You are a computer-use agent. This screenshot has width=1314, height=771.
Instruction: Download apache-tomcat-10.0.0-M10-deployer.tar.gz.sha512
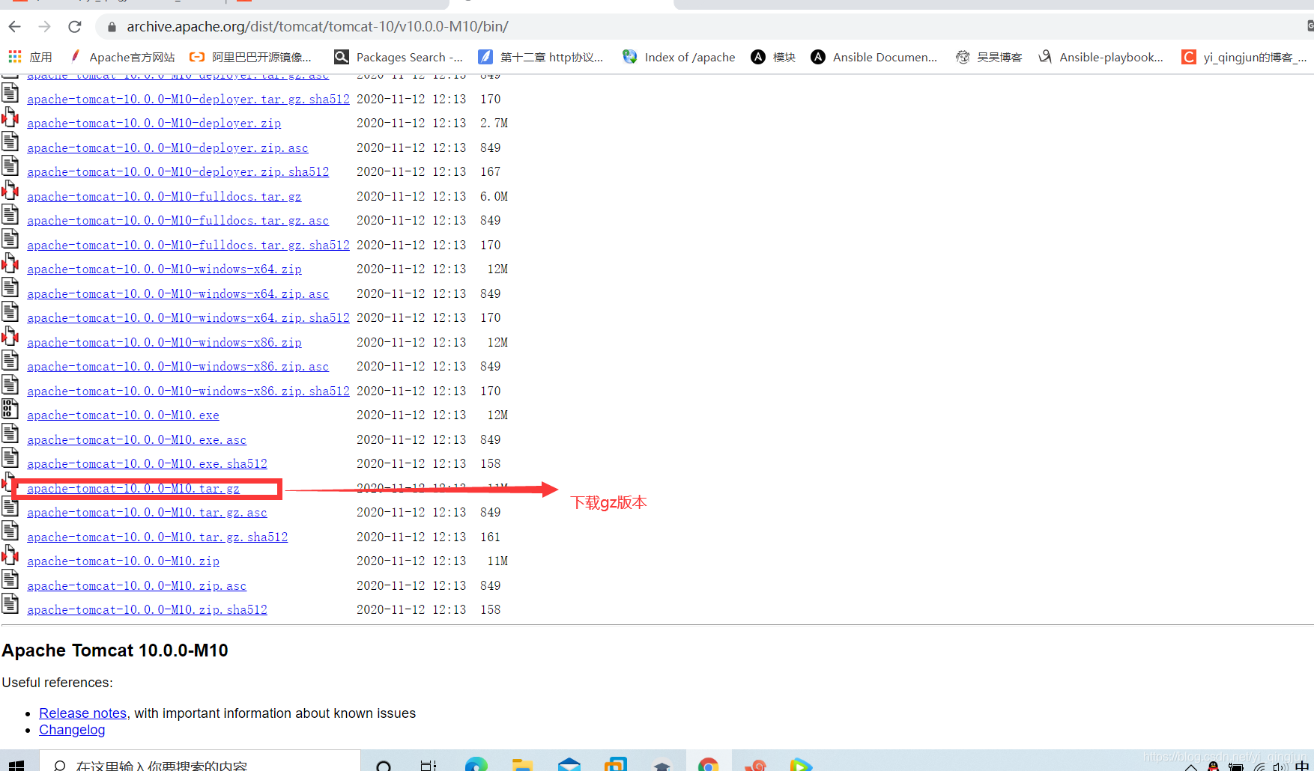pos(188,99)
